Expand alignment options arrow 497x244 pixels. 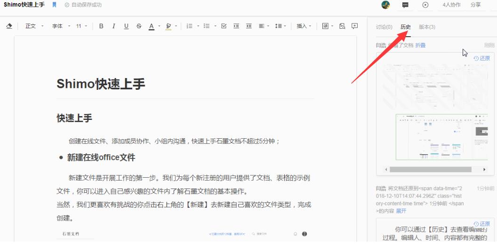[x=268, y=26]
